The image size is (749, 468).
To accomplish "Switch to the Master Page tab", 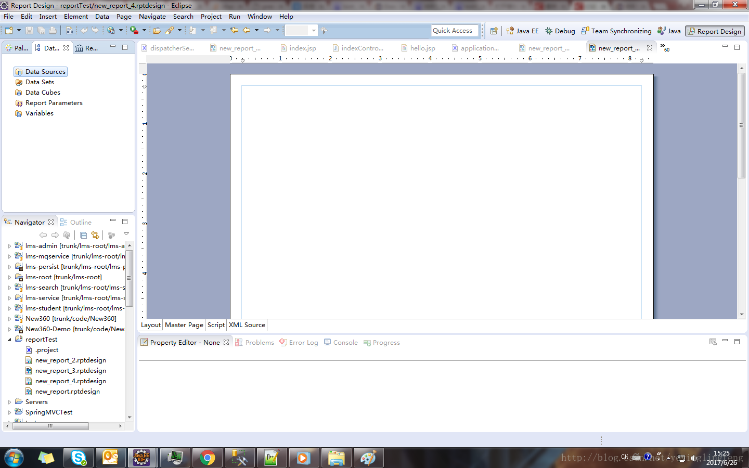I will 184,325.
